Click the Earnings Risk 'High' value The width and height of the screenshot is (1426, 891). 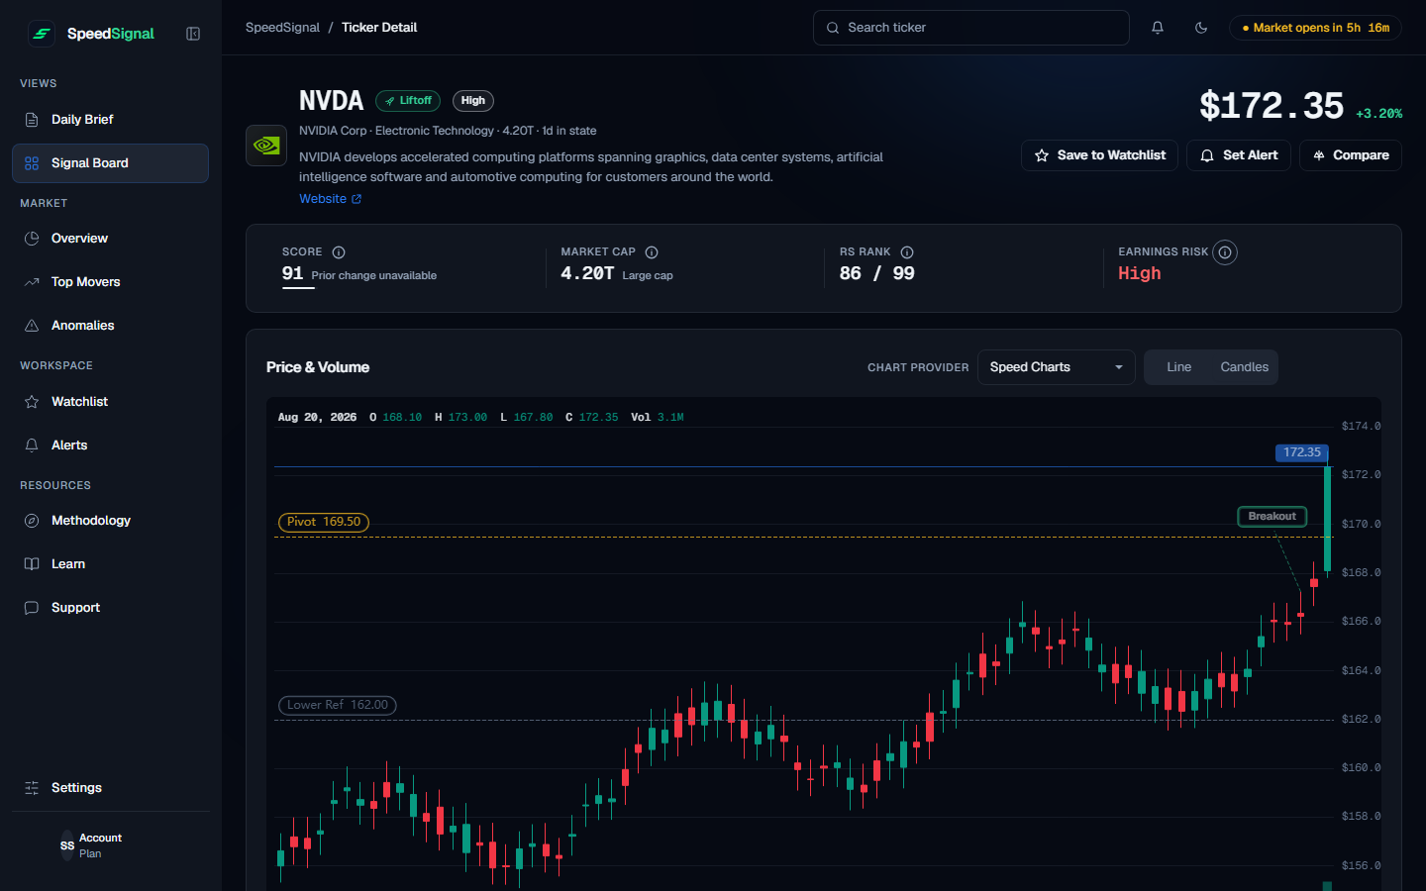click(x=1139, y=274)
